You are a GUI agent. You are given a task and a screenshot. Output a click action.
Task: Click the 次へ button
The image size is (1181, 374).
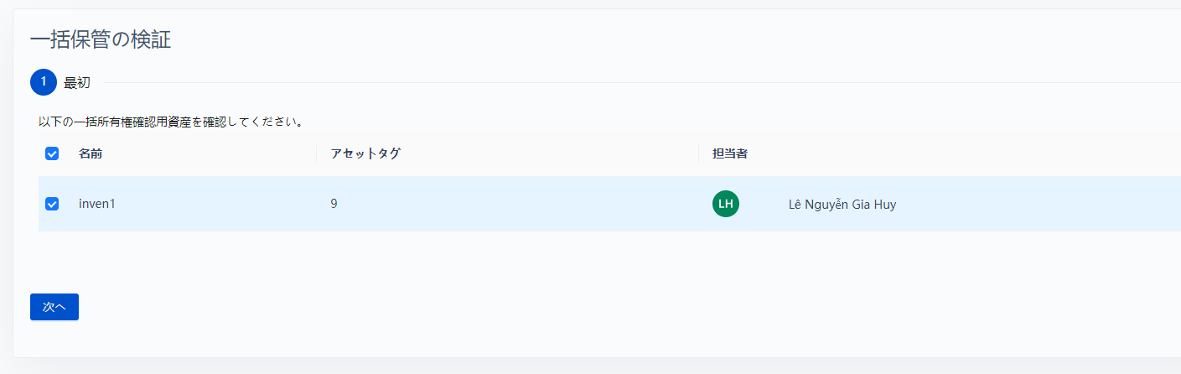(x=54, y=307)
